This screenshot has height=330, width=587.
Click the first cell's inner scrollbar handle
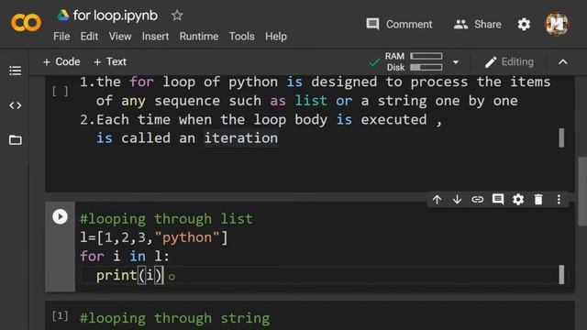[561, 138]
